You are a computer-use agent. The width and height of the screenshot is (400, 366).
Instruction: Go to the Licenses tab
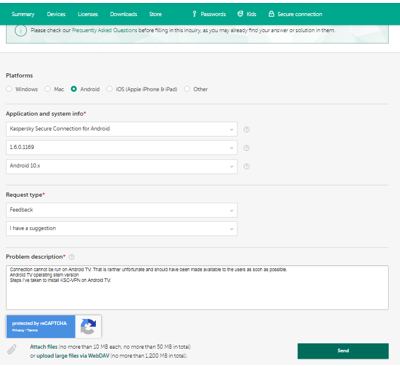87,14
